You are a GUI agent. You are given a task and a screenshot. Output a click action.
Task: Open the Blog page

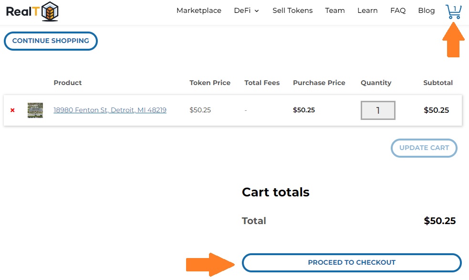[426, 11]
